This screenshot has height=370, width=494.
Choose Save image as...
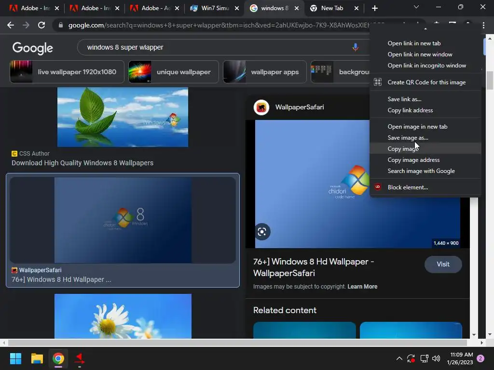[425, 138]
